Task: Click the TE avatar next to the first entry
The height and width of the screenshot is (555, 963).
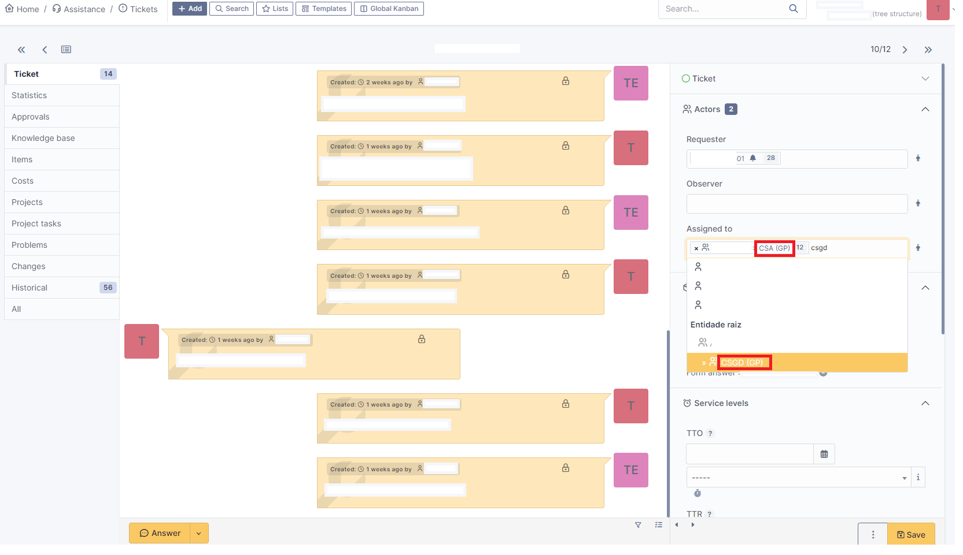Action: [630, 83]
